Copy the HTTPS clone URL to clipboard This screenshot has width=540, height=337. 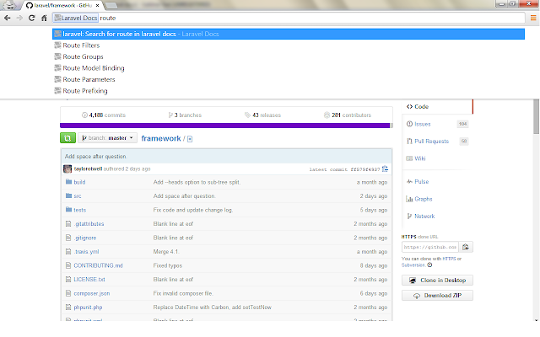coord(466,247)
